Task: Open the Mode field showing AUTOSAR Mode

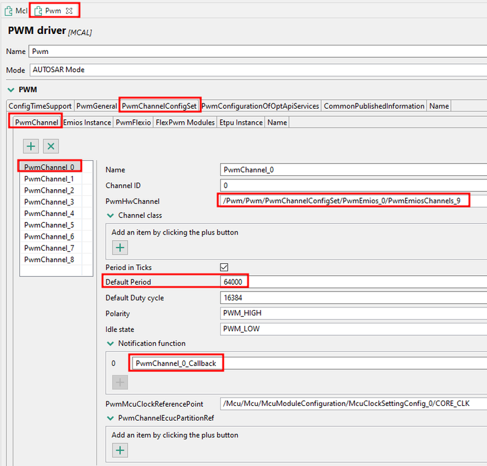Action: [258, 69]
